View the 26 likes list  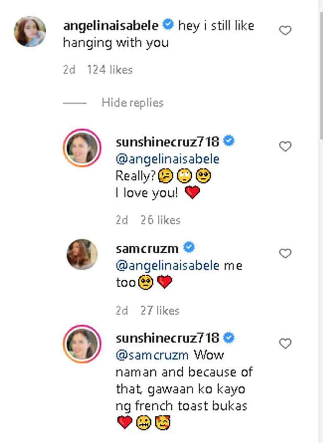160,220
